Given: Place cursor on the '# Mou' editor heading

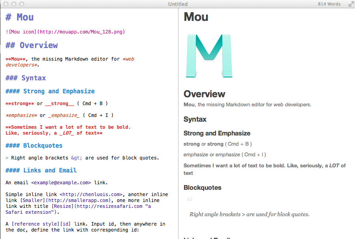Looking at the screenshot, I should 20,17.
